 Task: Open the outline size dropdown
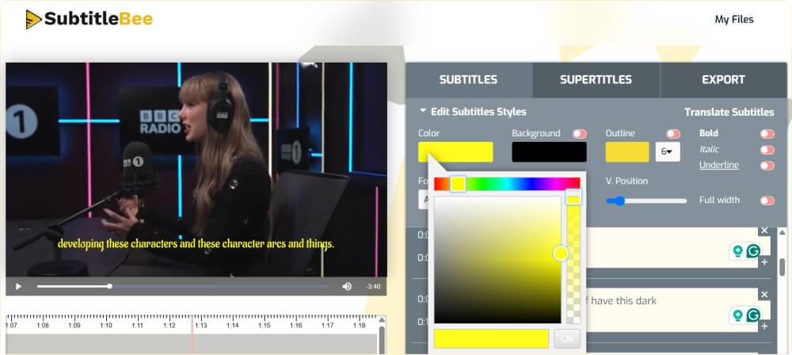pyautogui.click(x=668, y=151)
